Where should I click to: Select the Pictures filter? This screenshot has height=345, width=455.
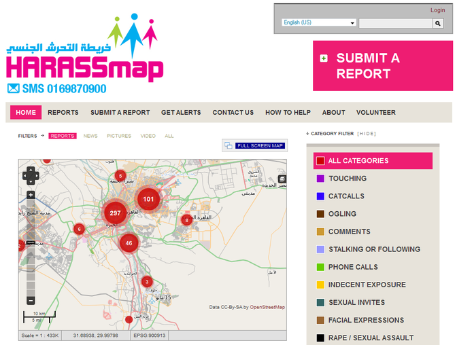[119, 136]
